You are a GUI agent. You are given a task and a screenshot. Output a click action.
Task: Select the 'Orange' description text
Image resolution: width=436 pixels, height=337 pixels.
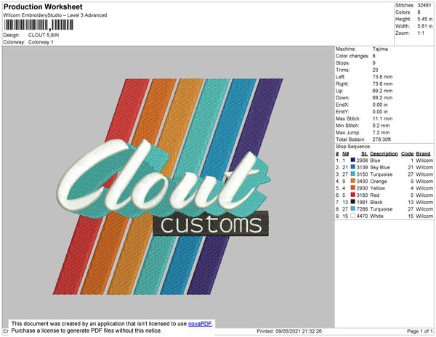tap(379, 181)
